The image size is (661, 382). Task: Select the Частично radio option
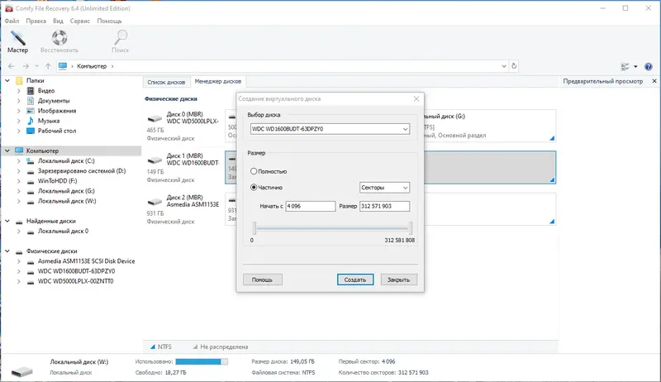(254, 187)
